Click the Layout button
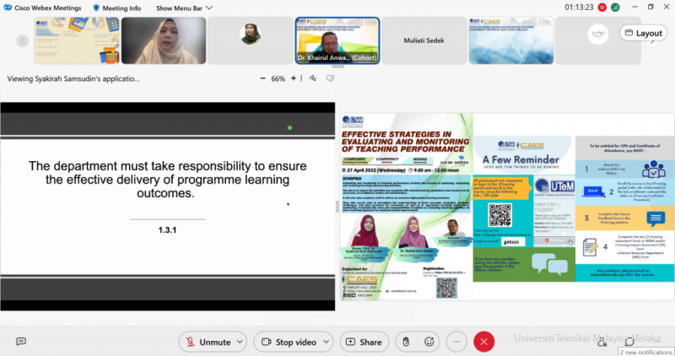This screenshot has width=675, height=356. click(642, 33)
